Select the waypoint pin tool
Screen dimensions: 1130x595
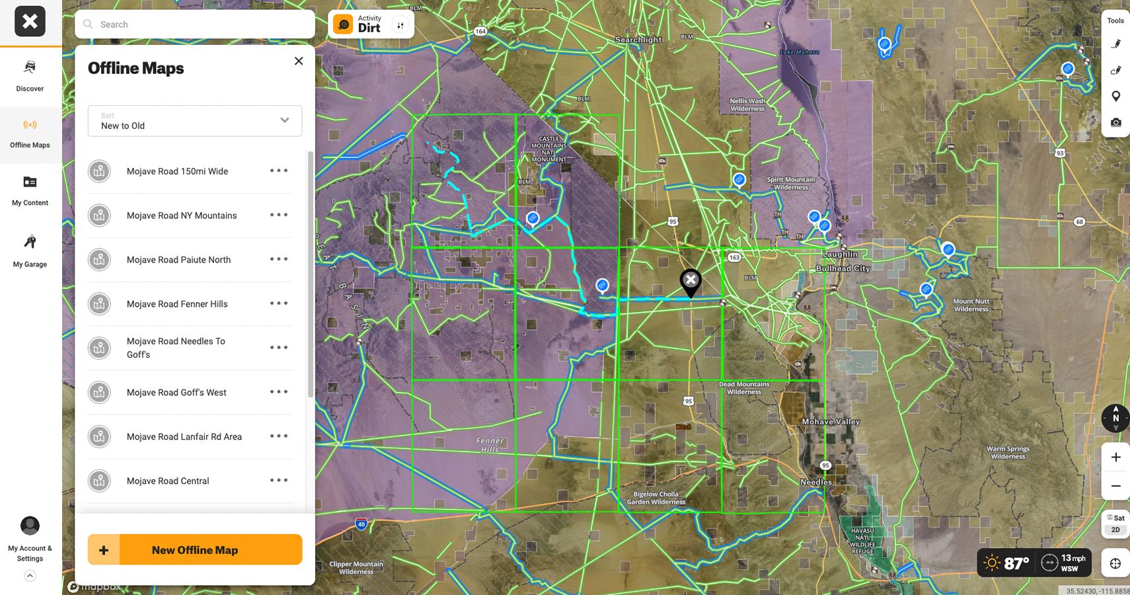1116,95
